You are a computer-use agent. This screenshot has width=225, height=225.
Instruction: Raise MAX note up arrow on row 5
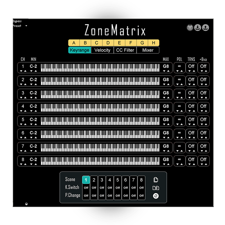coord(168,124)
